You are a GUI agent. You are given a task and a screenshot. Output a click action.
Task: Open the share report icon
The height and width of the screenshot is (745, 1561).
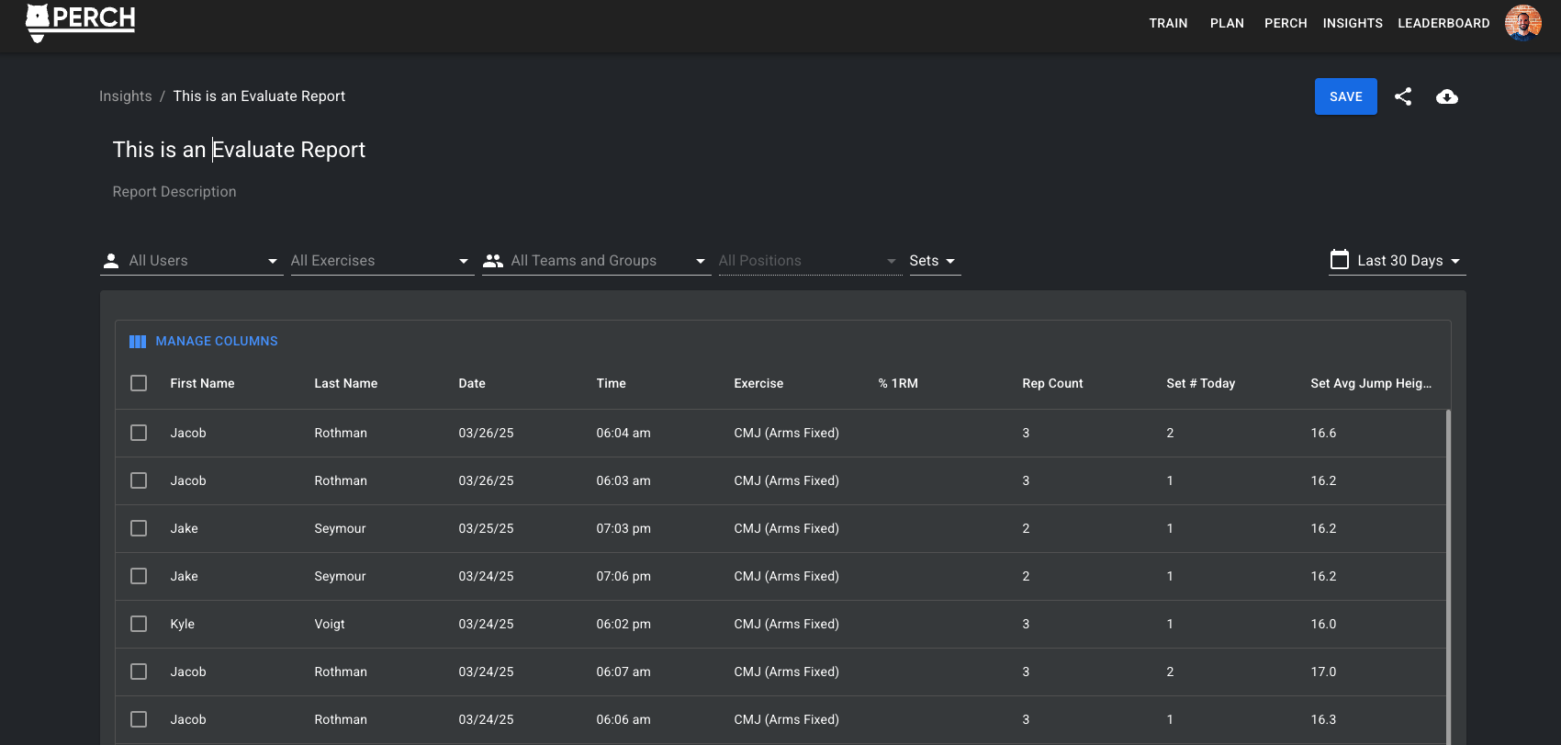point(1403,96)
